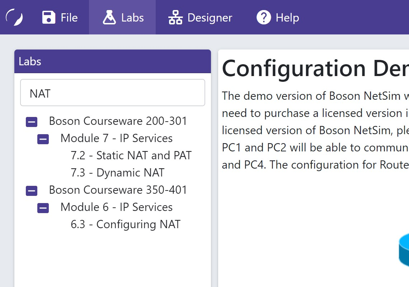409x287 pixels.
Task: Click the floppy disk File icon
Action: pos(48,17)
